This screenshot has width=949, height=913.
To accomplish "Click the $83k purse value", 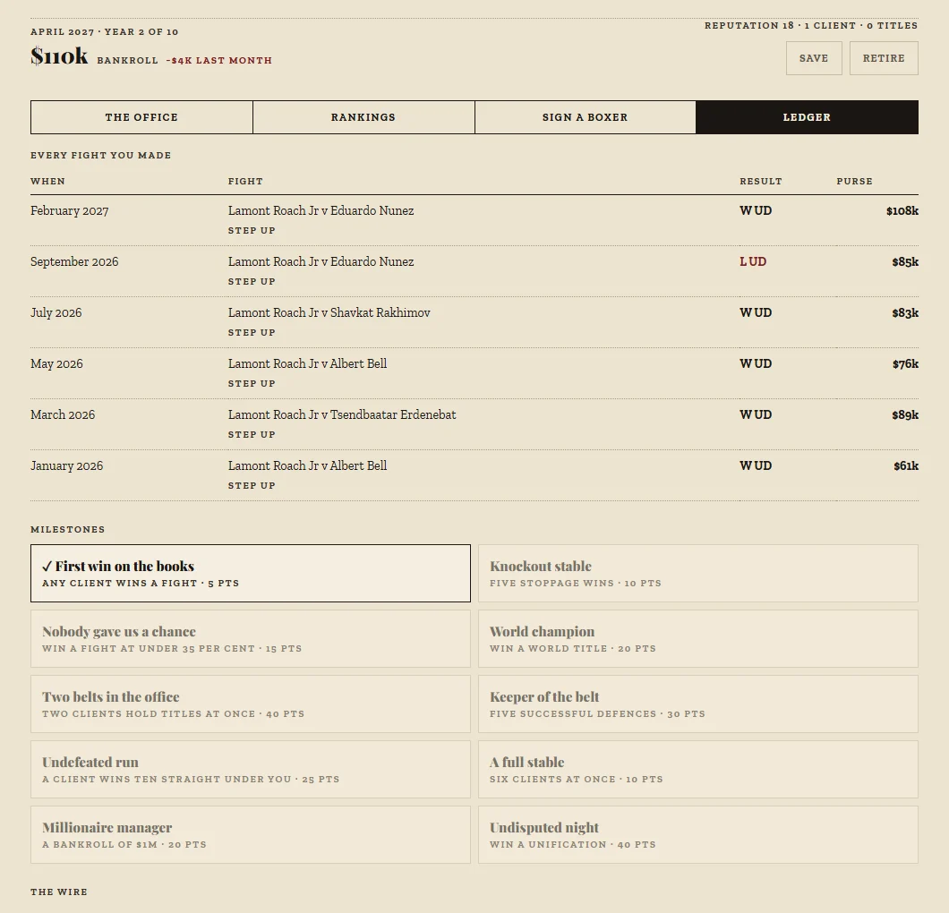I will 905,312.
